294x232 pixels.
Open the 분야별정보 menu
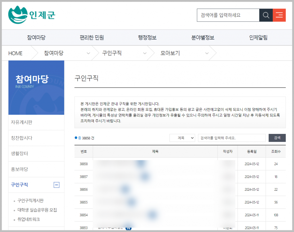click(203, 38)
